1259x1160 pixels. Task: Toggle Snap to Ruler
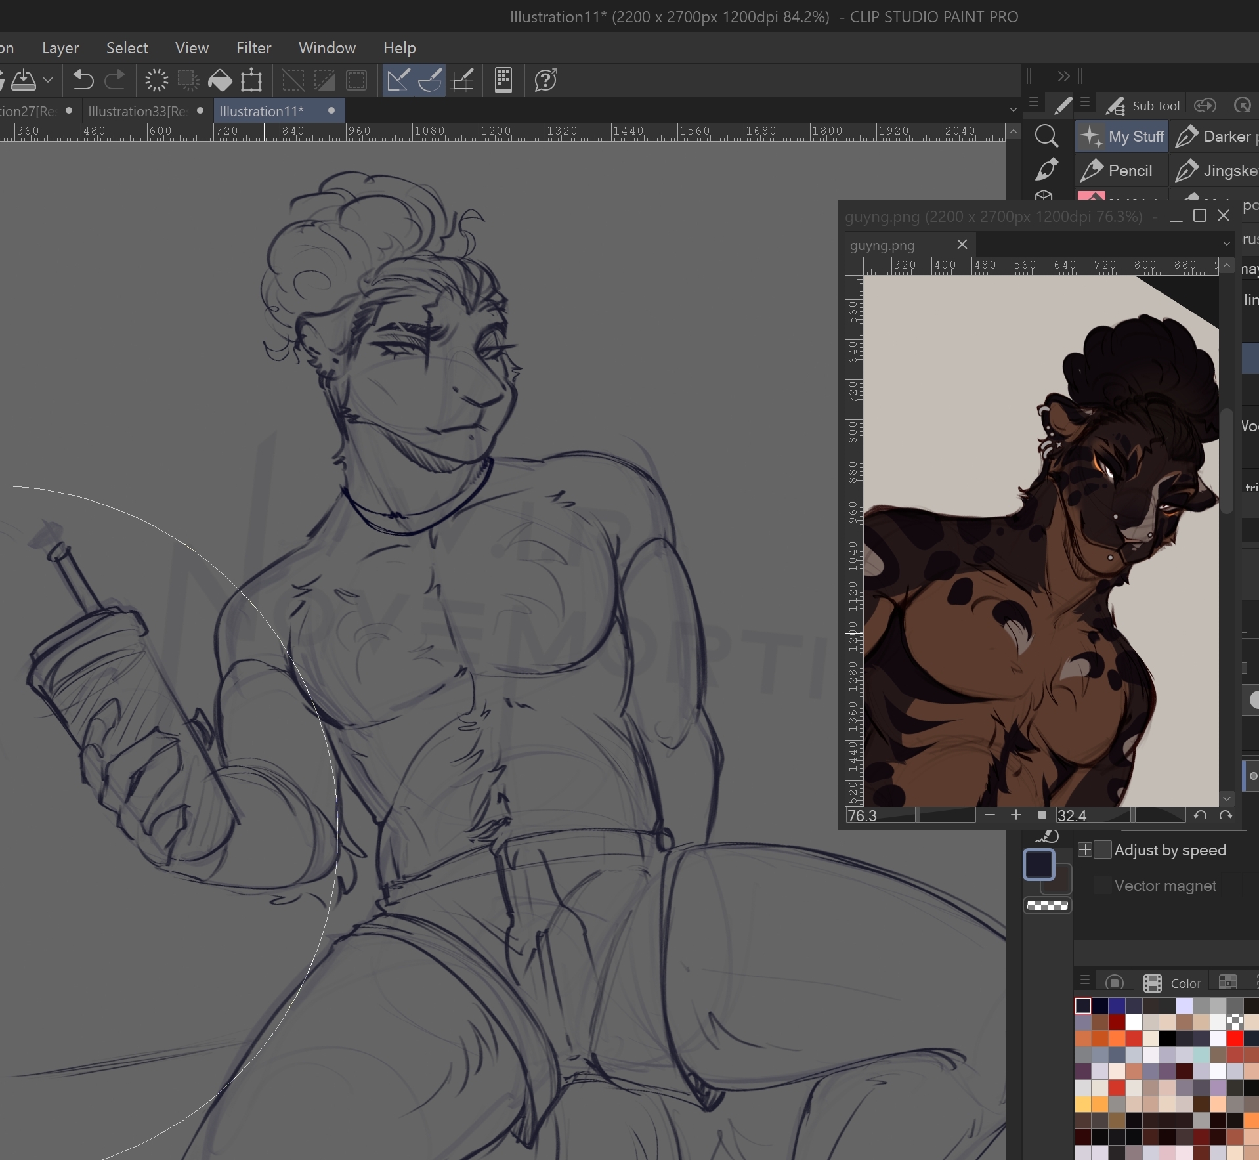[398, 80]
